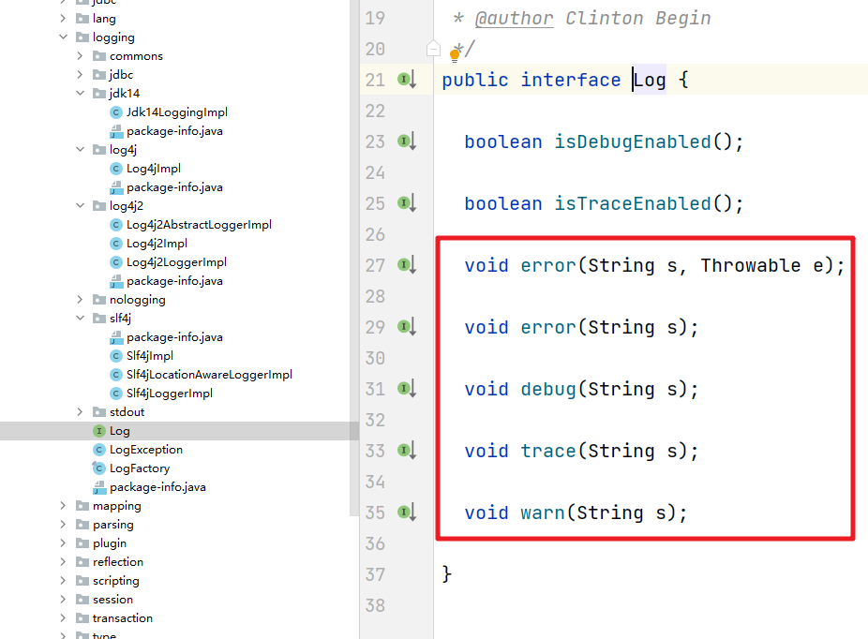Click implemented-method gutter icon on line 23

[x=407, y=141]
